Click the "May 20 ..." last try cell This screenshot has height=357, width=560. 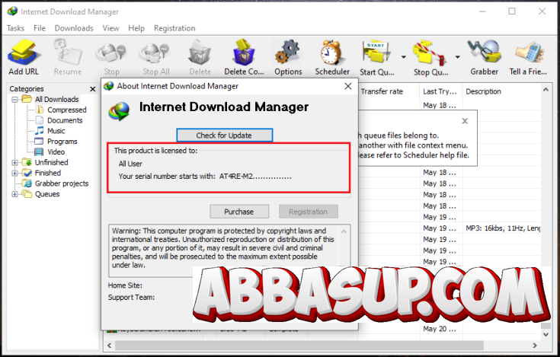click(x=440, y=329)
